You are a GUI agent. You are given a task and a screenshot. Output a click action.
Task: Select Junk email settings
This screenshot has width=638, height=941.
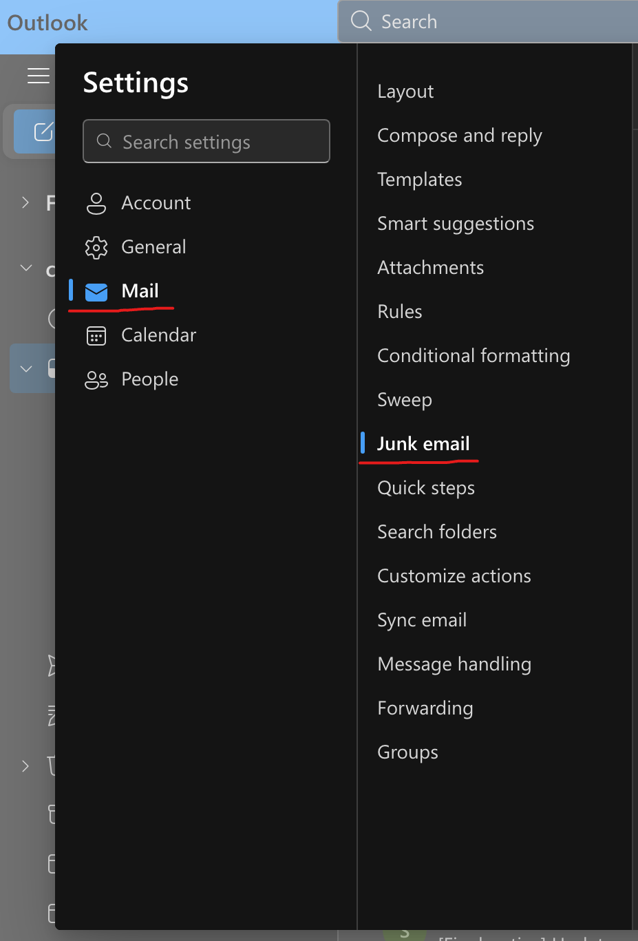[x=423, y=444]
